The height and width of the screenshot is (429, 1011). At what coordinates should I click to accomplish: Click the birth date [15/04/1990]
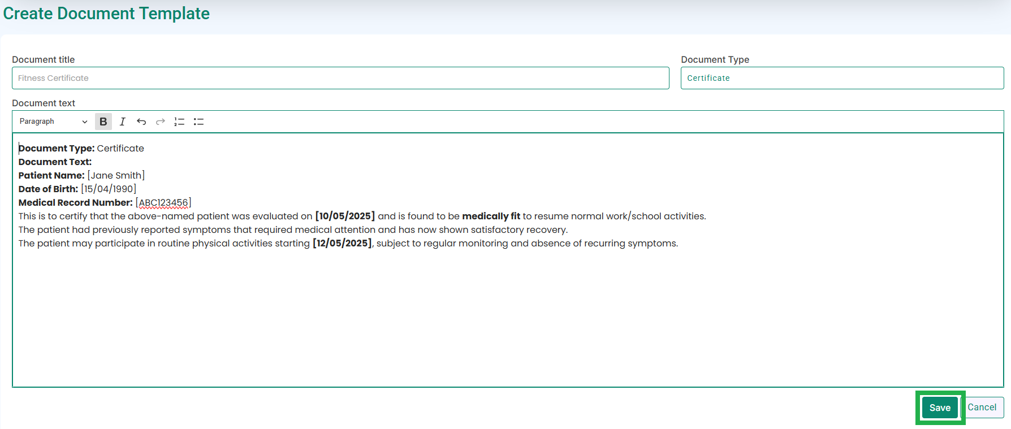(x=109, y=189)
